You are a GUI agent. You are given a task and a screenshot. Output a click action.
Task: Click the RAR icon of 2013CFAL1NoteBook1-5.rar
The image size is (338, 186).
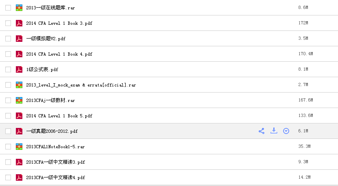(19, 147)
